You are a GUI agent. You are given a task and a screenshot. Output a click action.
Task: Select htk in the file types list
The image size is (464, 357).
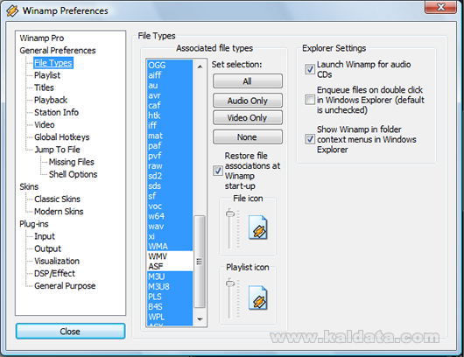[170, 115]
